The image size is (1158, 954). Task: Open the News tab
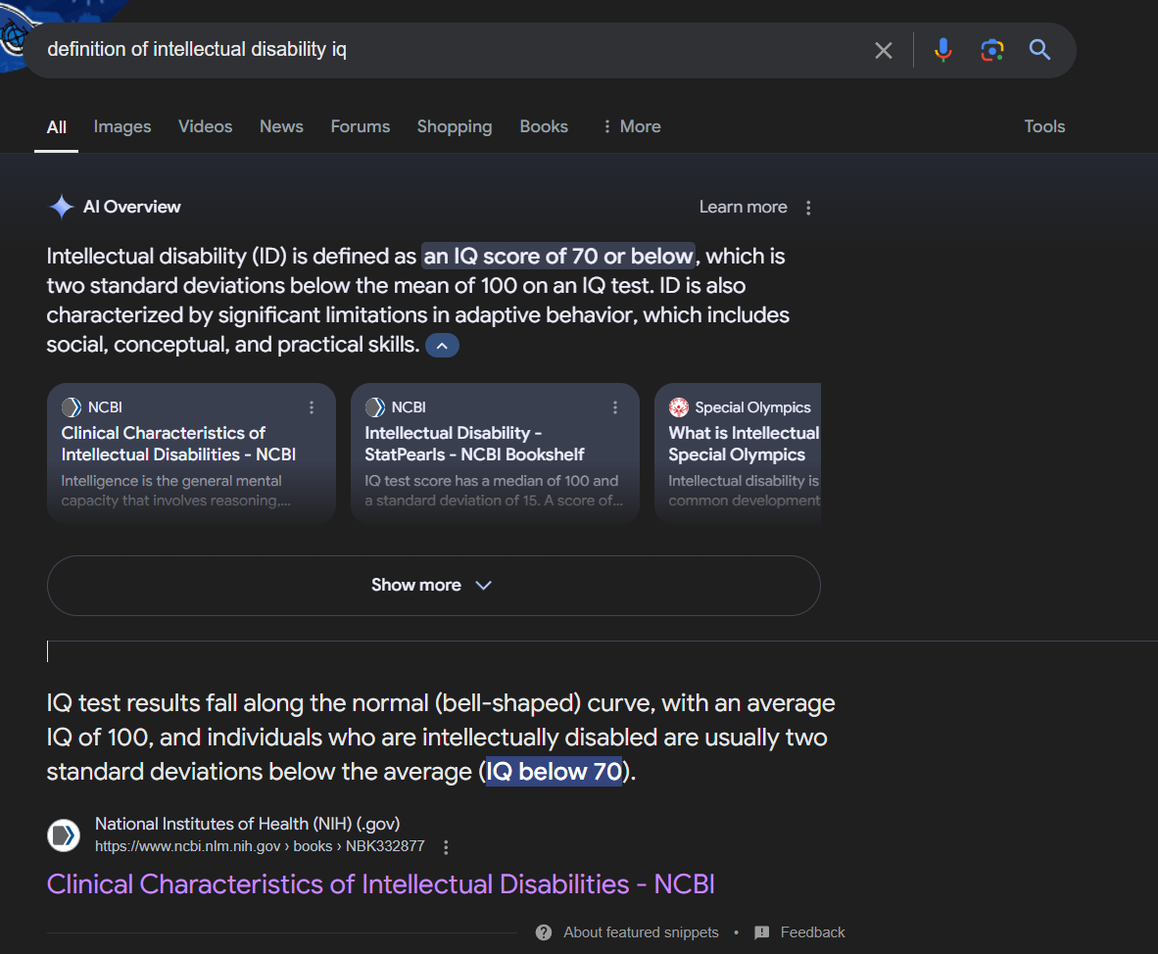coord(281,127)
